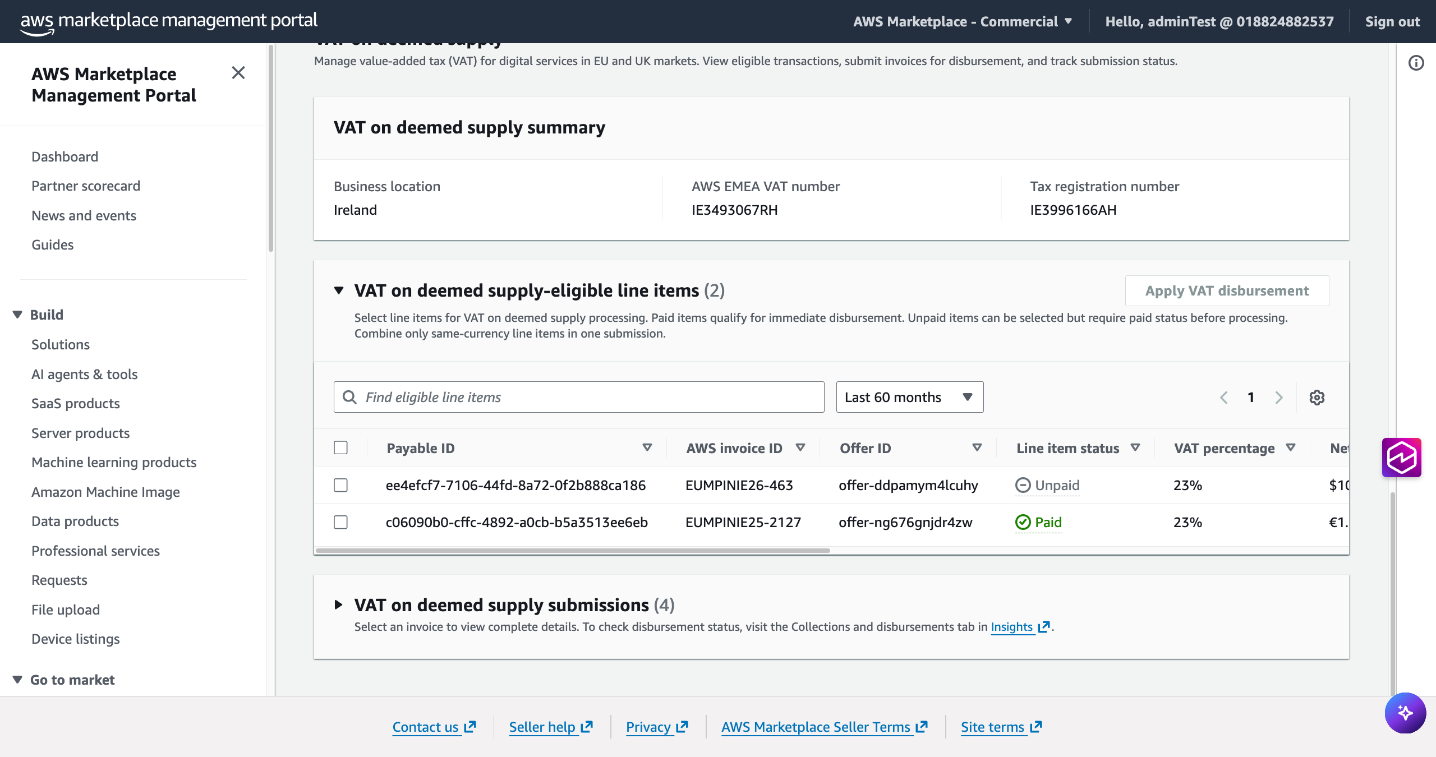Click payable ID ee4efcf7-7106-44fd-8a72-0f2b888ca186
Image resolution: width=1436 pixels, height=757 pixels.
pos(516,485)
